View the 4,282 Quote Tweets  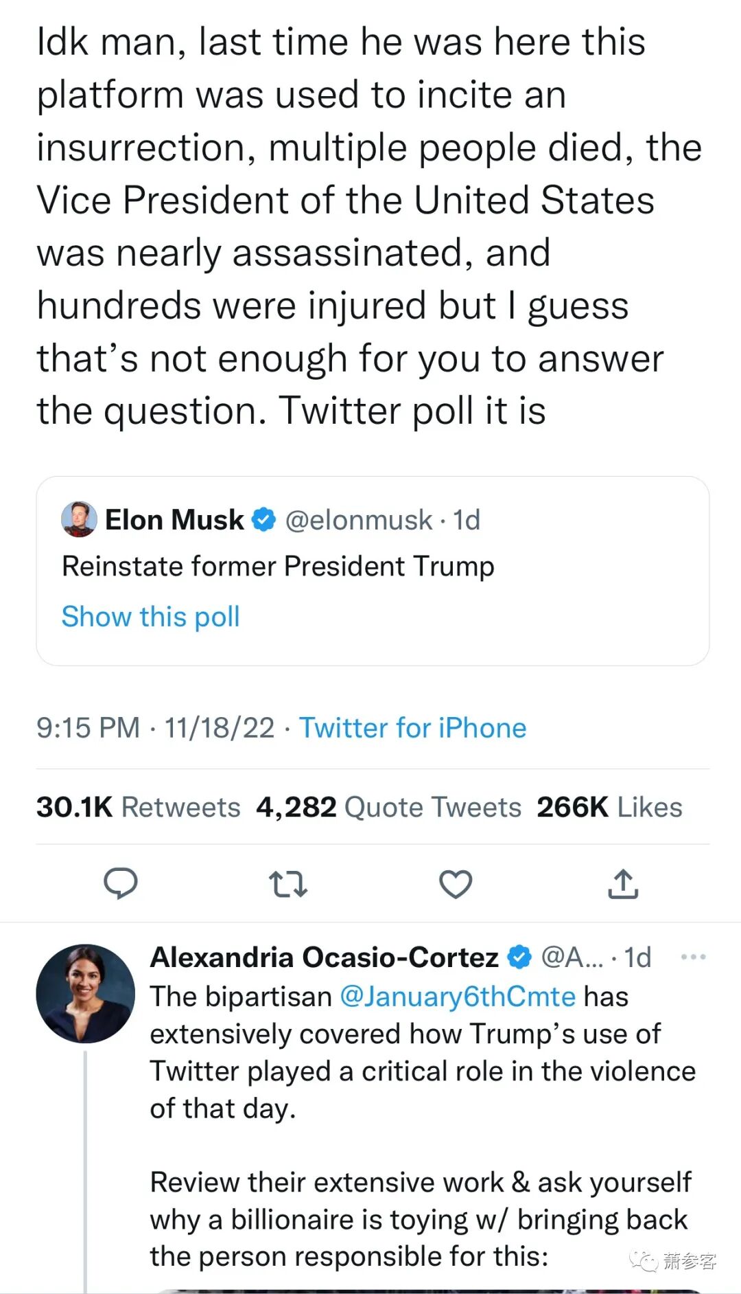coord(388,807)
